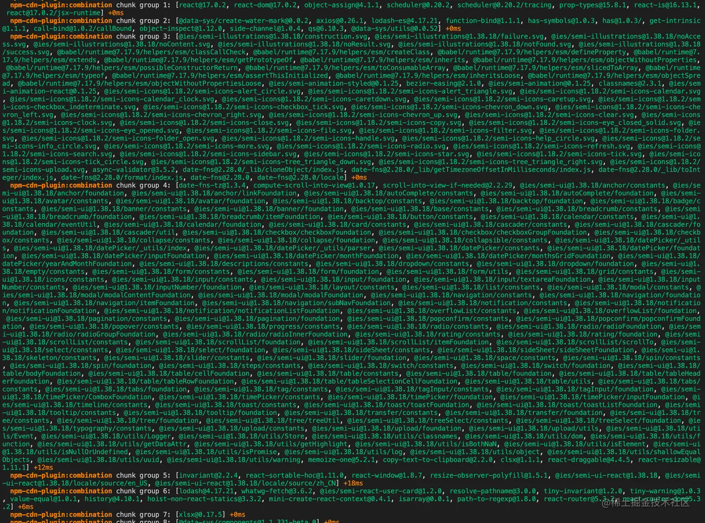
Task: Select the 'scheduler@0.20.2/tracing' entry
Action: coord(504,5)
